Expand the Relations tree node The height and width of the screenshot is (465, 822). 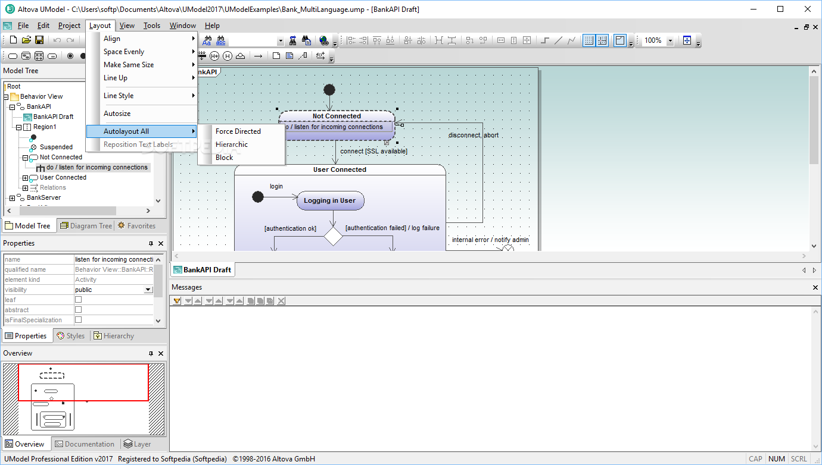pyautogui.click(x=25, y=187)
